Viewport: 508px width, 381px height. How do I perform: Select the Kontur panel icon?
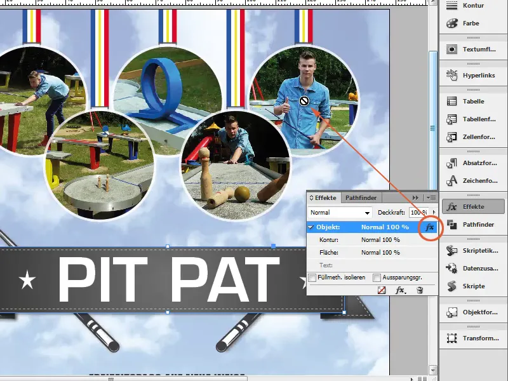coord(453,5)
